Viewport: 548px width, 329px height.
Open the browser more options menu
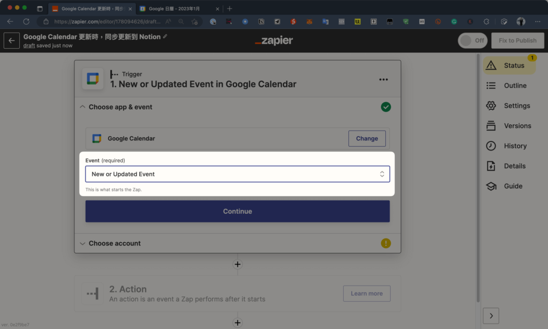pyautogui.click(x=537, y=21)
